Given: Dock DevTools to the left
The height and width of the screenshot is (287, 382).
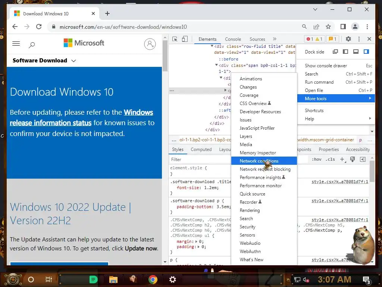Looking at the screenshot, I should [x=345, y=52].
